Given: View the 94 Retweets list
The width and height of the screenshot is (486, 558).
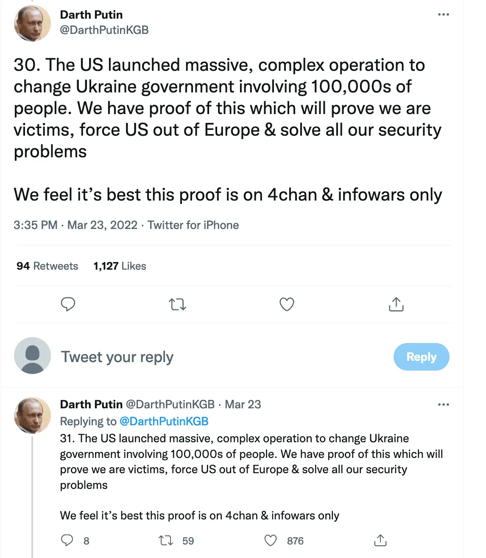Looking at the screenshot, I should click(x=47, y=266).
